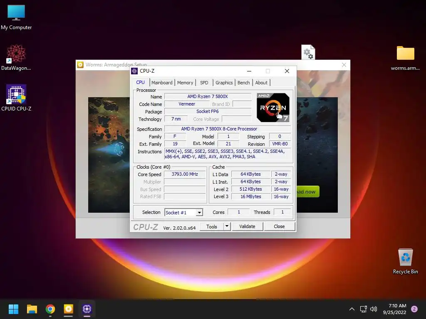Click the Validate button

click(247, 226)
